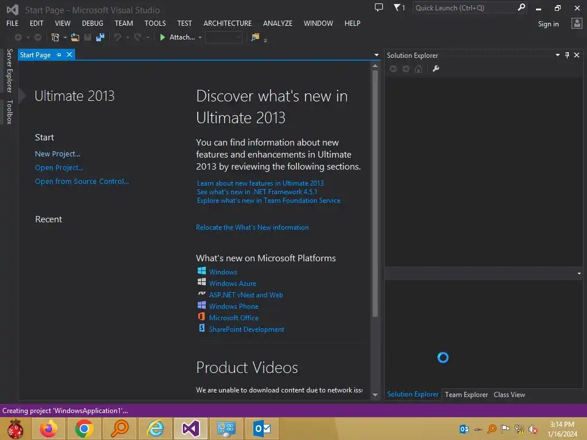
Task: Click the Navigate Backward toolbar arrow
Action: pyautogui.click(x=18, y=37)
